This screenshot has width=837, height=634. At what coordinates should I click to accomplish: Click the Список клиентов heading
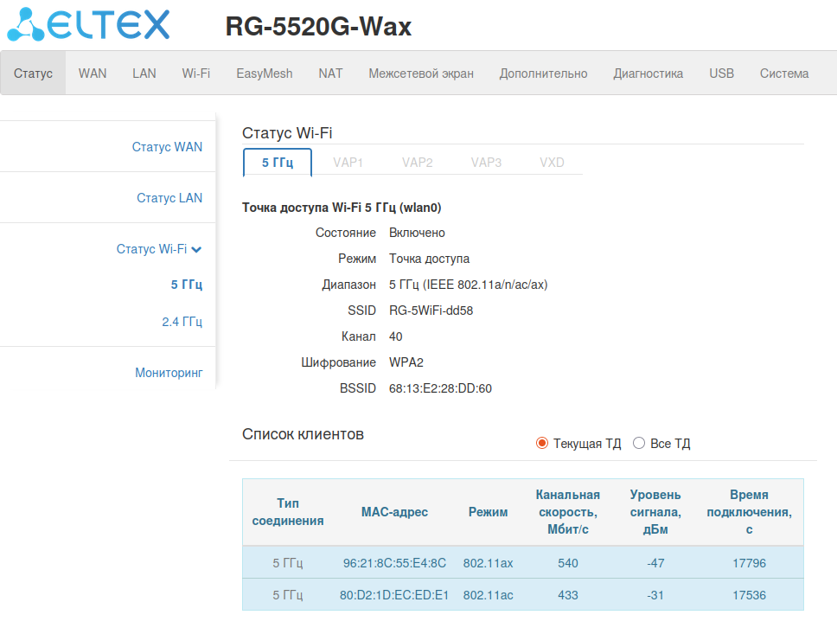303,433
